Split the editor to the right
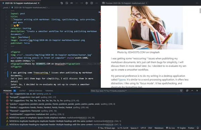This screenshot has width=201, height=130. (92, 3)
